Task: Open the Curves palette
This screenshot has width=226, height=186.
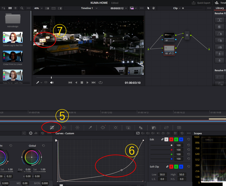Action: pyautogui.click(x=52, y=127)
